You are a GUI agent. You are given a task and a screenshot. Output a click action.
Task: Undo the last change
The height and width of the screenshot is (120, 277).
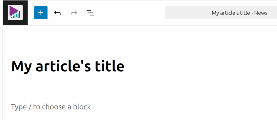point(57,13)
